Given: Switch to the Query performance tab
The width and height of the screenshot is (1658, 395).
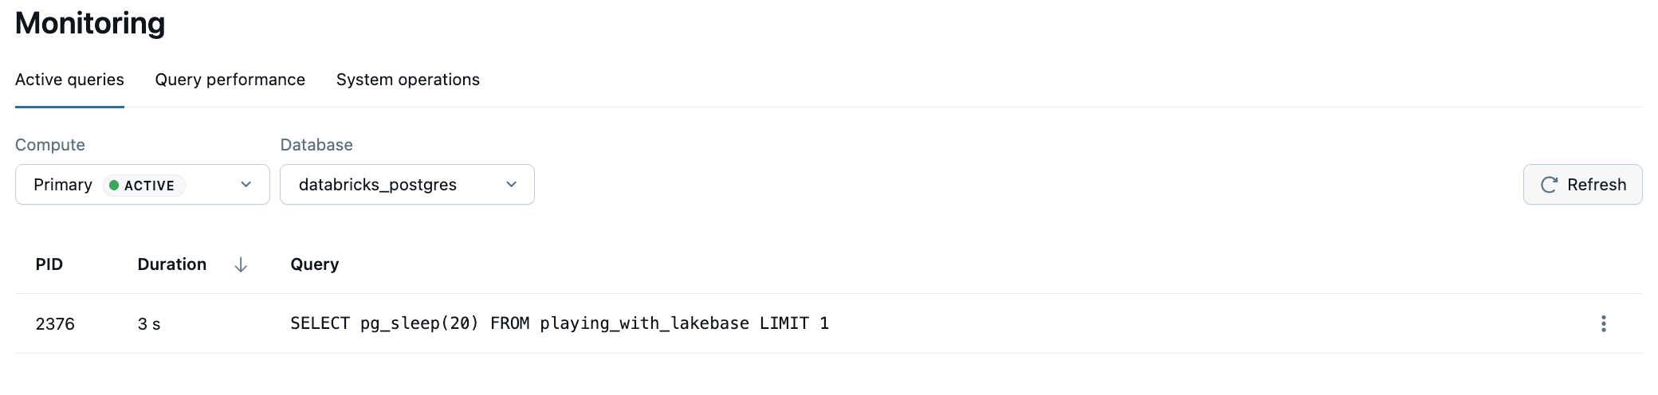Looking at the screenshot, I should pos(230,80).
